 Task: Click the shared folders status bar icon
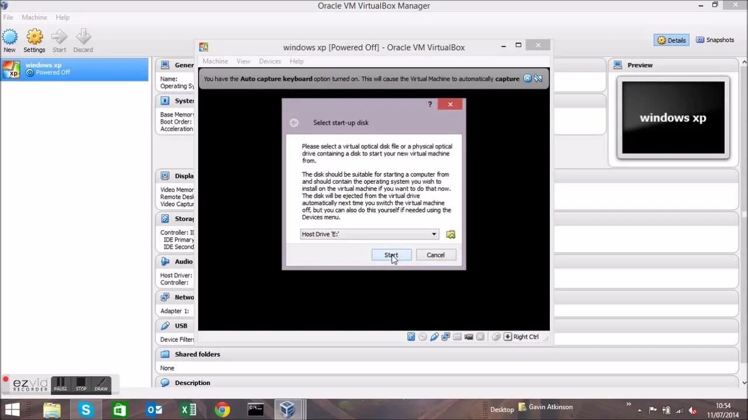pyautogui.click(x=458, y=337)
